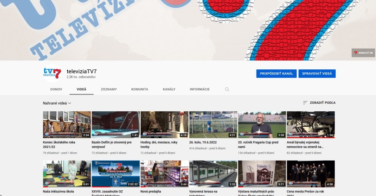Click the Spravovať videá button

coord(317,73)
